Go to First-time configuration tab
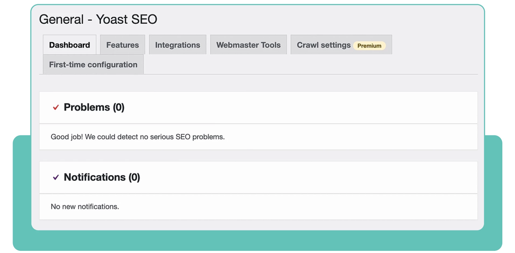 [x=93, y=65]
